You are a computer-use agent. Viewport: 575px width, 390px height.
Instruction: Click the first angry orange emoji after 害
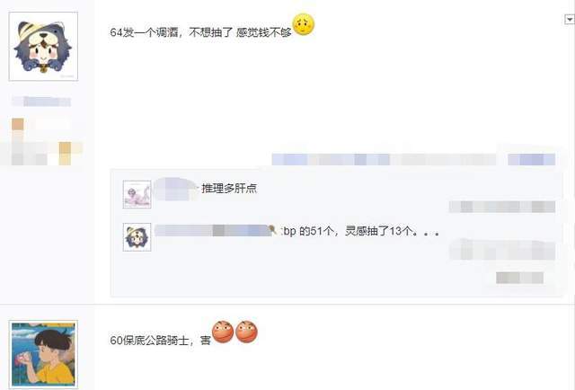223,332
